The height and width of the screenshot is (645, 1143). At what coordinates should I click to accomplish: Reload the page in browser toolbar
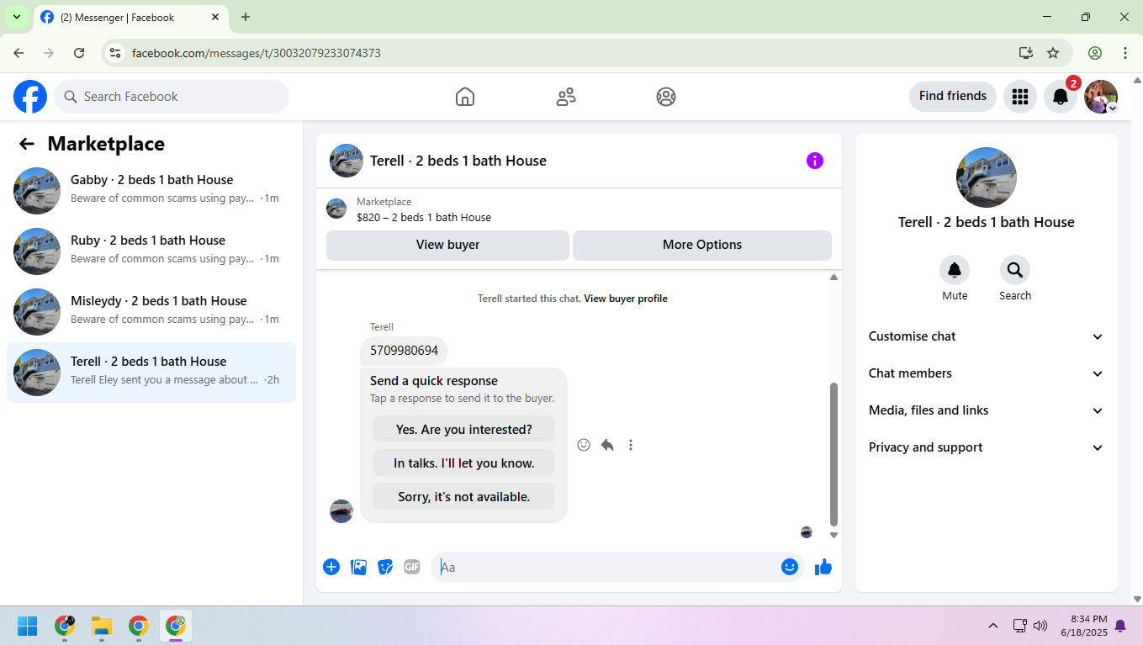coord(79,53)
